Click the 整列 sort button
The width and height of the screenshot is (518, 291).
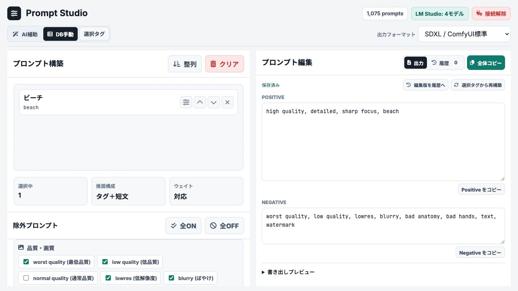[185, 64]
